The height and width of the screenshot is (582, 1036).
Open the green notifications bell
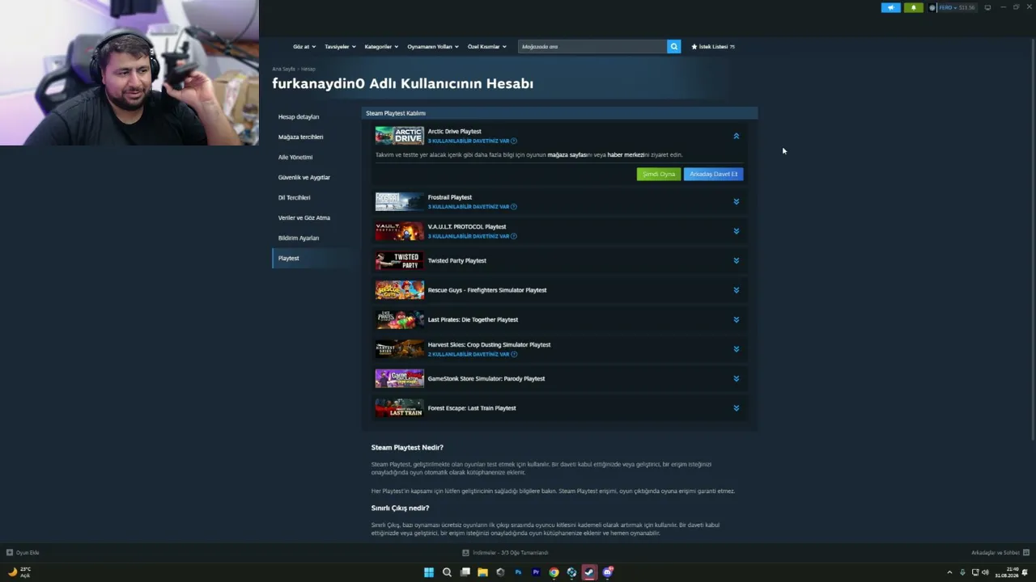pyautogui.click(x=914, y=7)
